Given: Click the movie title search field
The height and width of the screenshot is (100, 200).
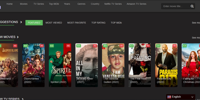Looking at the screenshot, I should [x=176, y=6].
